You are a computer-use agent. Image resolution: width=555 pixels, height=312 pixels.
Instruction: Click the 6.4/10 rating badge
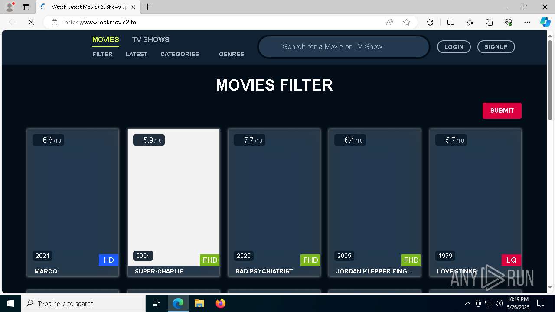click(x=350, y=140)
